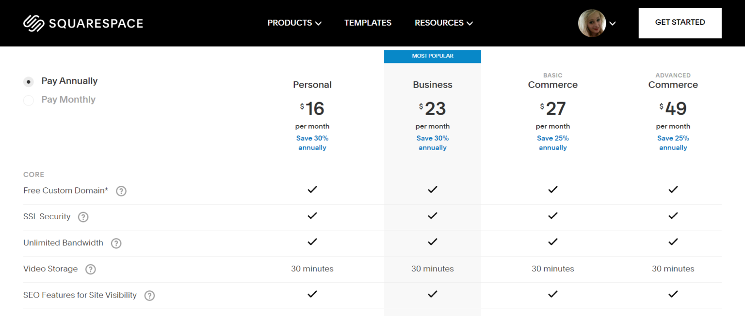Click Save 25% annually under Advanced Commerce

point(673,143)
